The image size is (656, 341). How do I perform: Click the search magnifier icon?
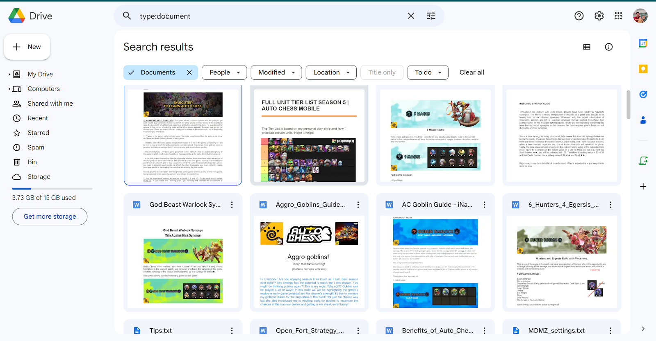[x=127, y=16]
